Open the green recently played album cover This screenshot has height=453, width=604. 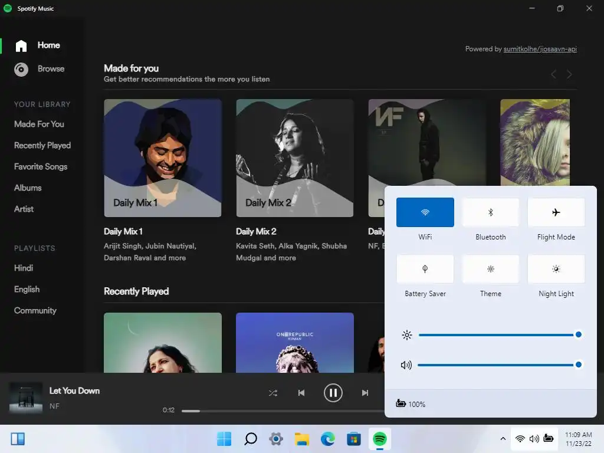[x=163, y=343]
